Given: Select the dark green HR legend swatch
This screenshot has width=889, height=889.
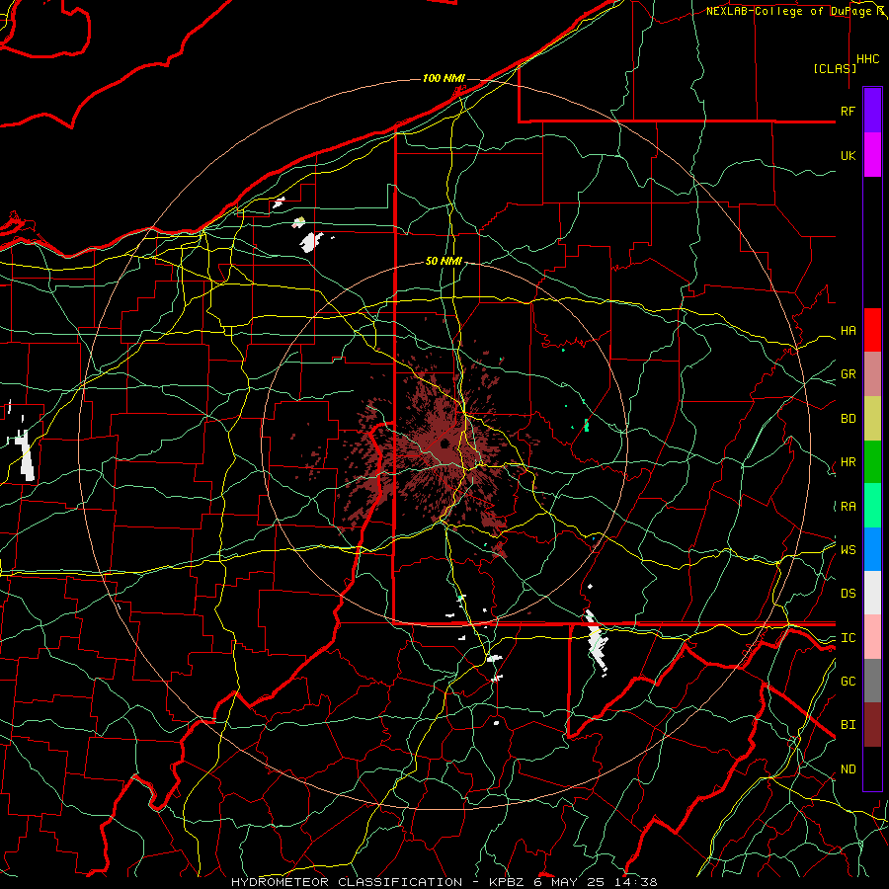Looking at the screenshot, I should coord(872,462).
